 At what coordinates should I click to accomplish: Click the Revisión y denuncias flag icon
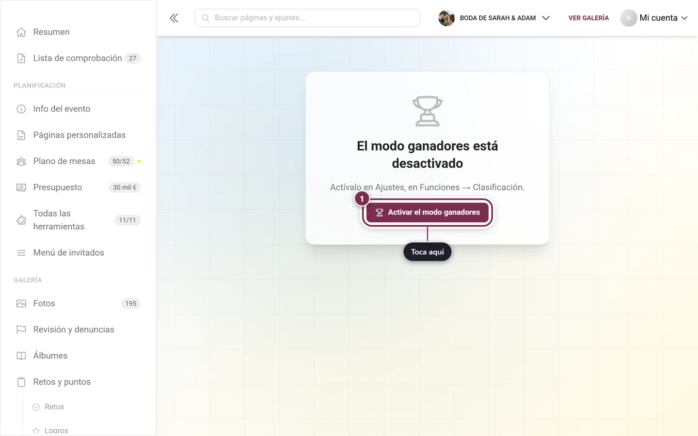click(x=21, y=330)
